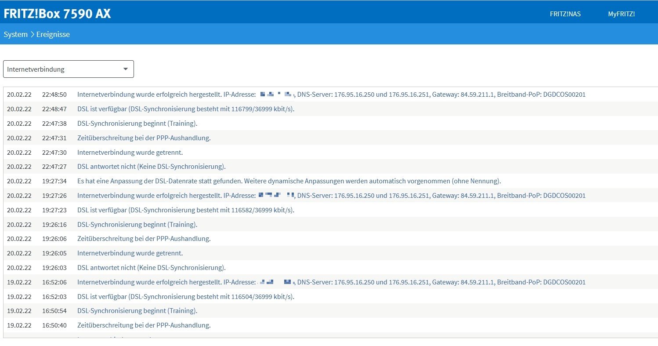Click the timestamp 22:47:27

click(54, 167)
